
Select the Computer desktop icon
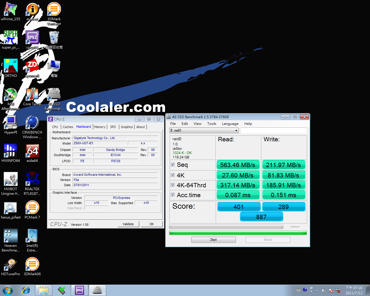54,68
